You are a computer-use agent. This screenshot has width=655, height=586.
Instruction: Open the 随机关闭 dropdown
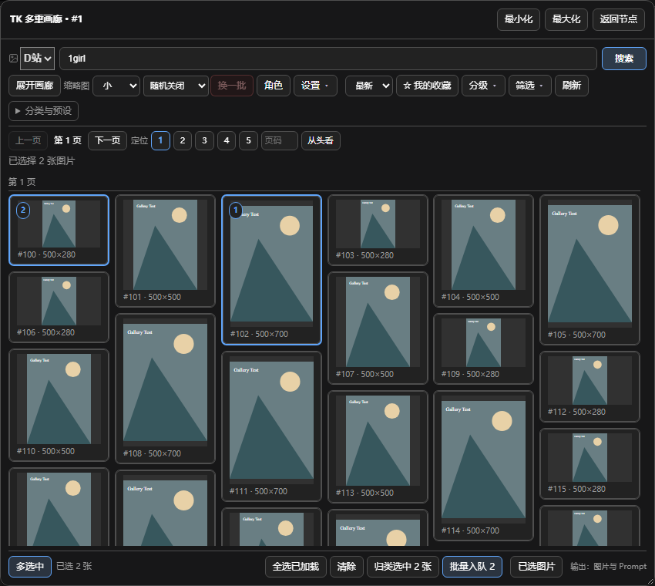(176, 86)
